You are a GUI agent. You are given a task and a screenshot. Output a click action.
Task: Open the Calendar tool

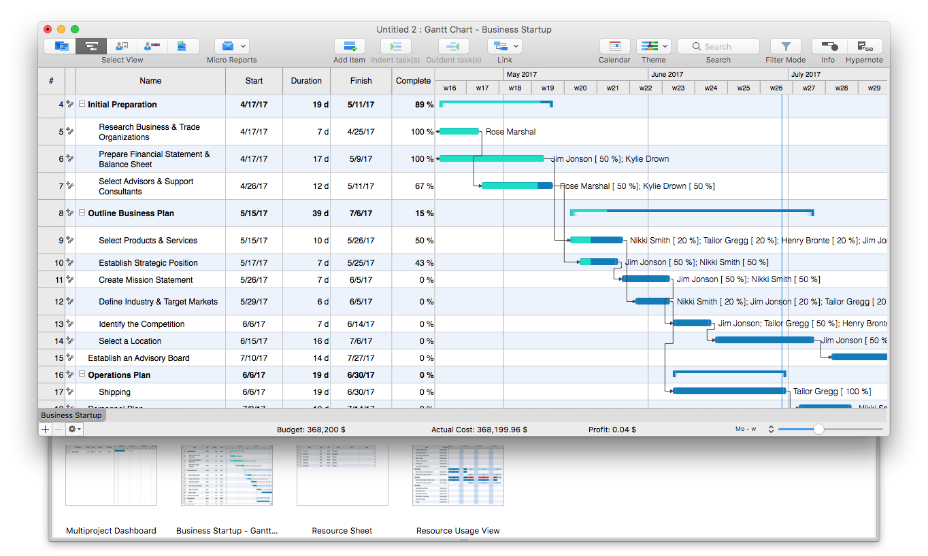coord(614,46)
